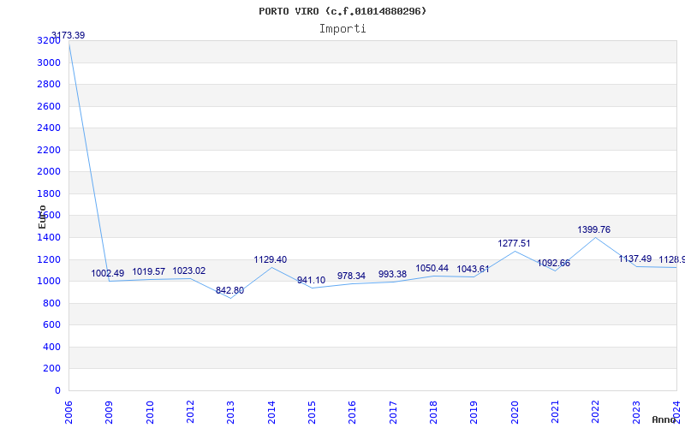Image resolution: width=685 pixels, height=428 pixels.
Task: Click the x-axis year 2017
Action: click(x=393, y=413)
